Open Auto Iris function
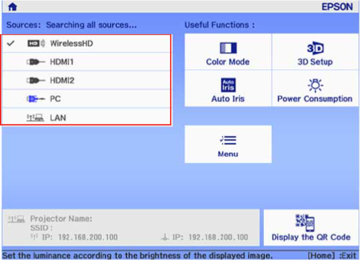 tap(228, 88)
